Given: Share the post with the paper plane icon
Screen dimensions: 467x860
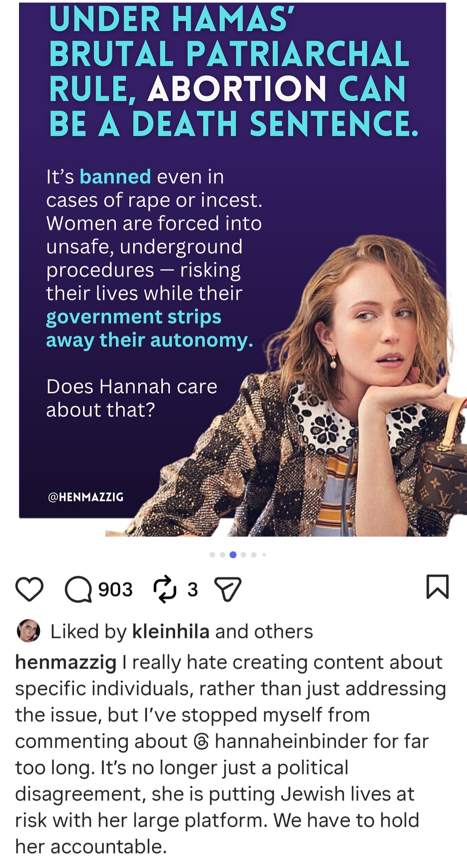Looking at the screenshot, I should 228,589.
